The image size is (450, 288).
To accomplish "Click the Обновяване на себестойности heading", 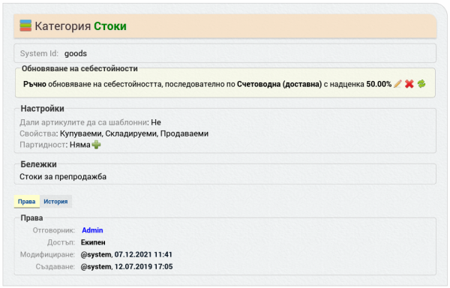I will pyautogui.click(x=79, y=68).
